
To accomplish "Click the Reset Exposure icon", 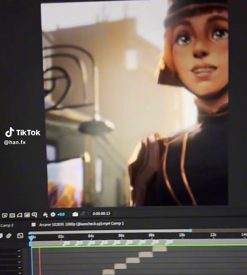I will click(53, 214).
